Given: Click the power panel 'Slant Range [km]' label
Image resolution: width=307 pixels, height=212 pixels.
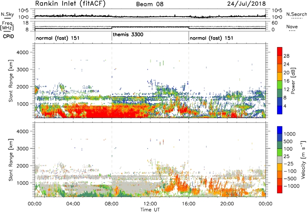Looking at the screenshot, I should 11,81.
